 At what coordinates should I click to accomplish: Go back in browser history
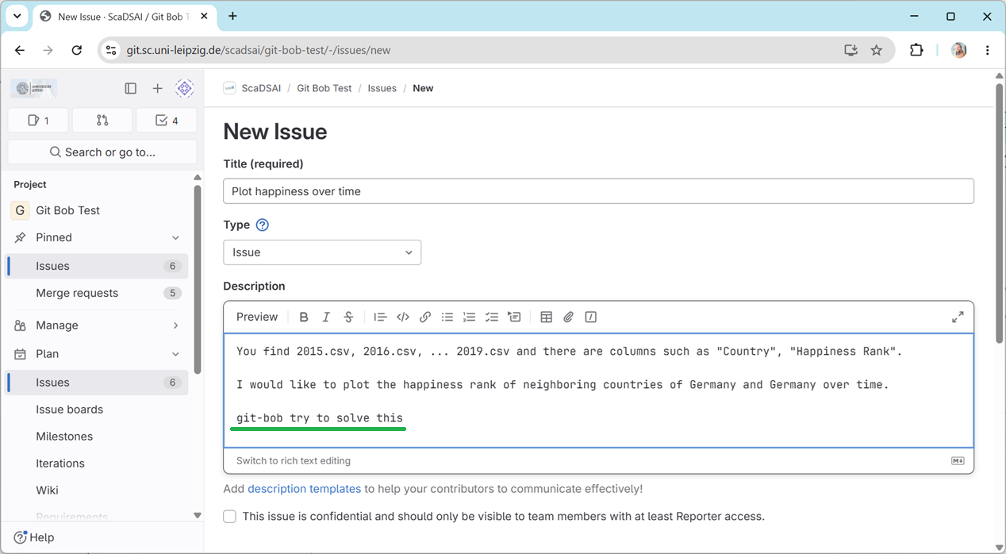pyautogui.click(x=20, y=50)
